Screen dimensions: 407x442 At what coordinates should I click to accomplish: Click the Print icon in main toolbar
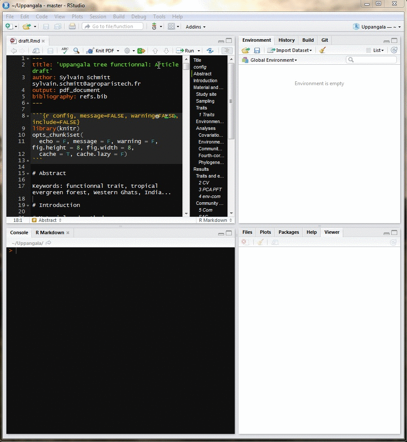72,26
